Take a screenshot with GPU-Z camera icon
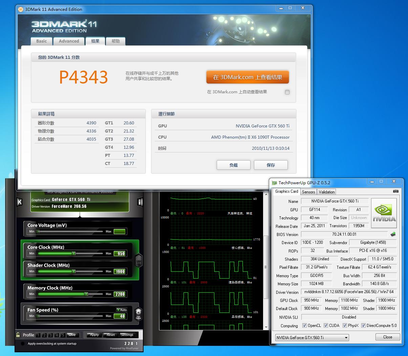Image resolution: width=408 pixels, height=356 pixels. coord(395,191)
